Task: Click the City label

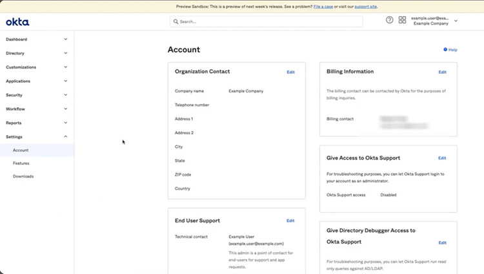Action: (178, 147)
